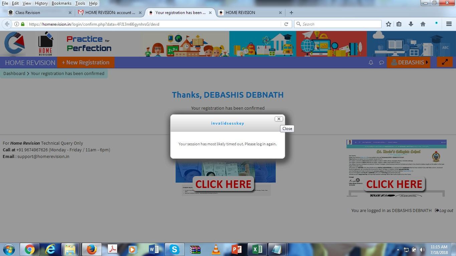Close the Your registration has been tab
456x256 pixels.
(210, 13)
